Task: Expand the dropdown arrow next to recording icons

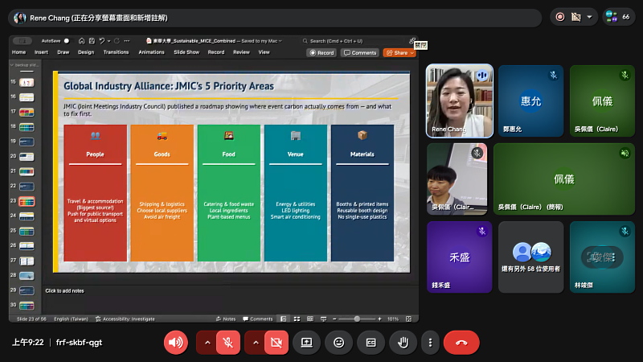Action: tap(589, 17)
